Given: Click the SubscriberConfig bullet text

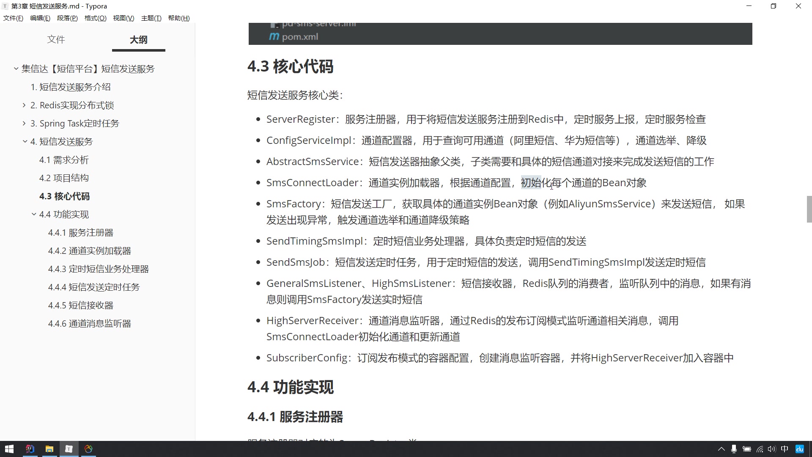Looking at the screenshot, I should 500,358.
